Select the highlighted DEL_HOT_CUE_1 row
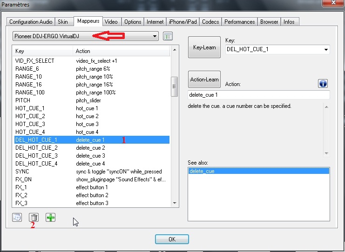This screenshot has width=345, height=252. [x=92, y=140]
